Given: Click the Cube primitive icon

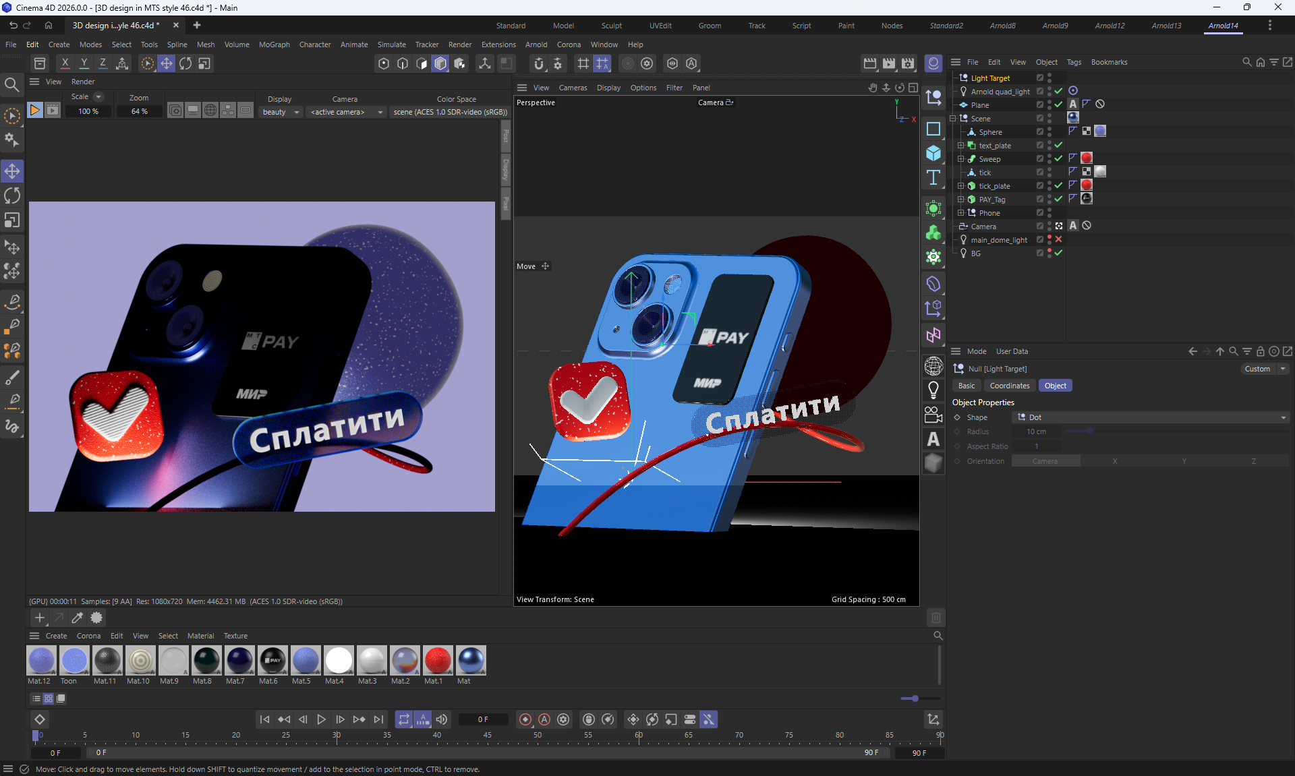Looking at the screenshot, I should click(x=933, y=154).
